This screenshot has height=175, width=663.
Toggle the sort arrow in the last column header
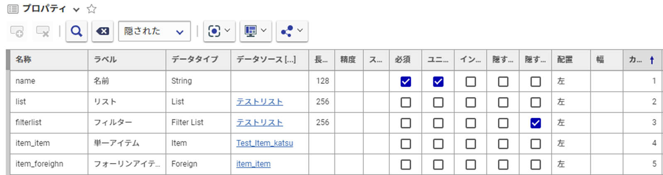point(652,60)
